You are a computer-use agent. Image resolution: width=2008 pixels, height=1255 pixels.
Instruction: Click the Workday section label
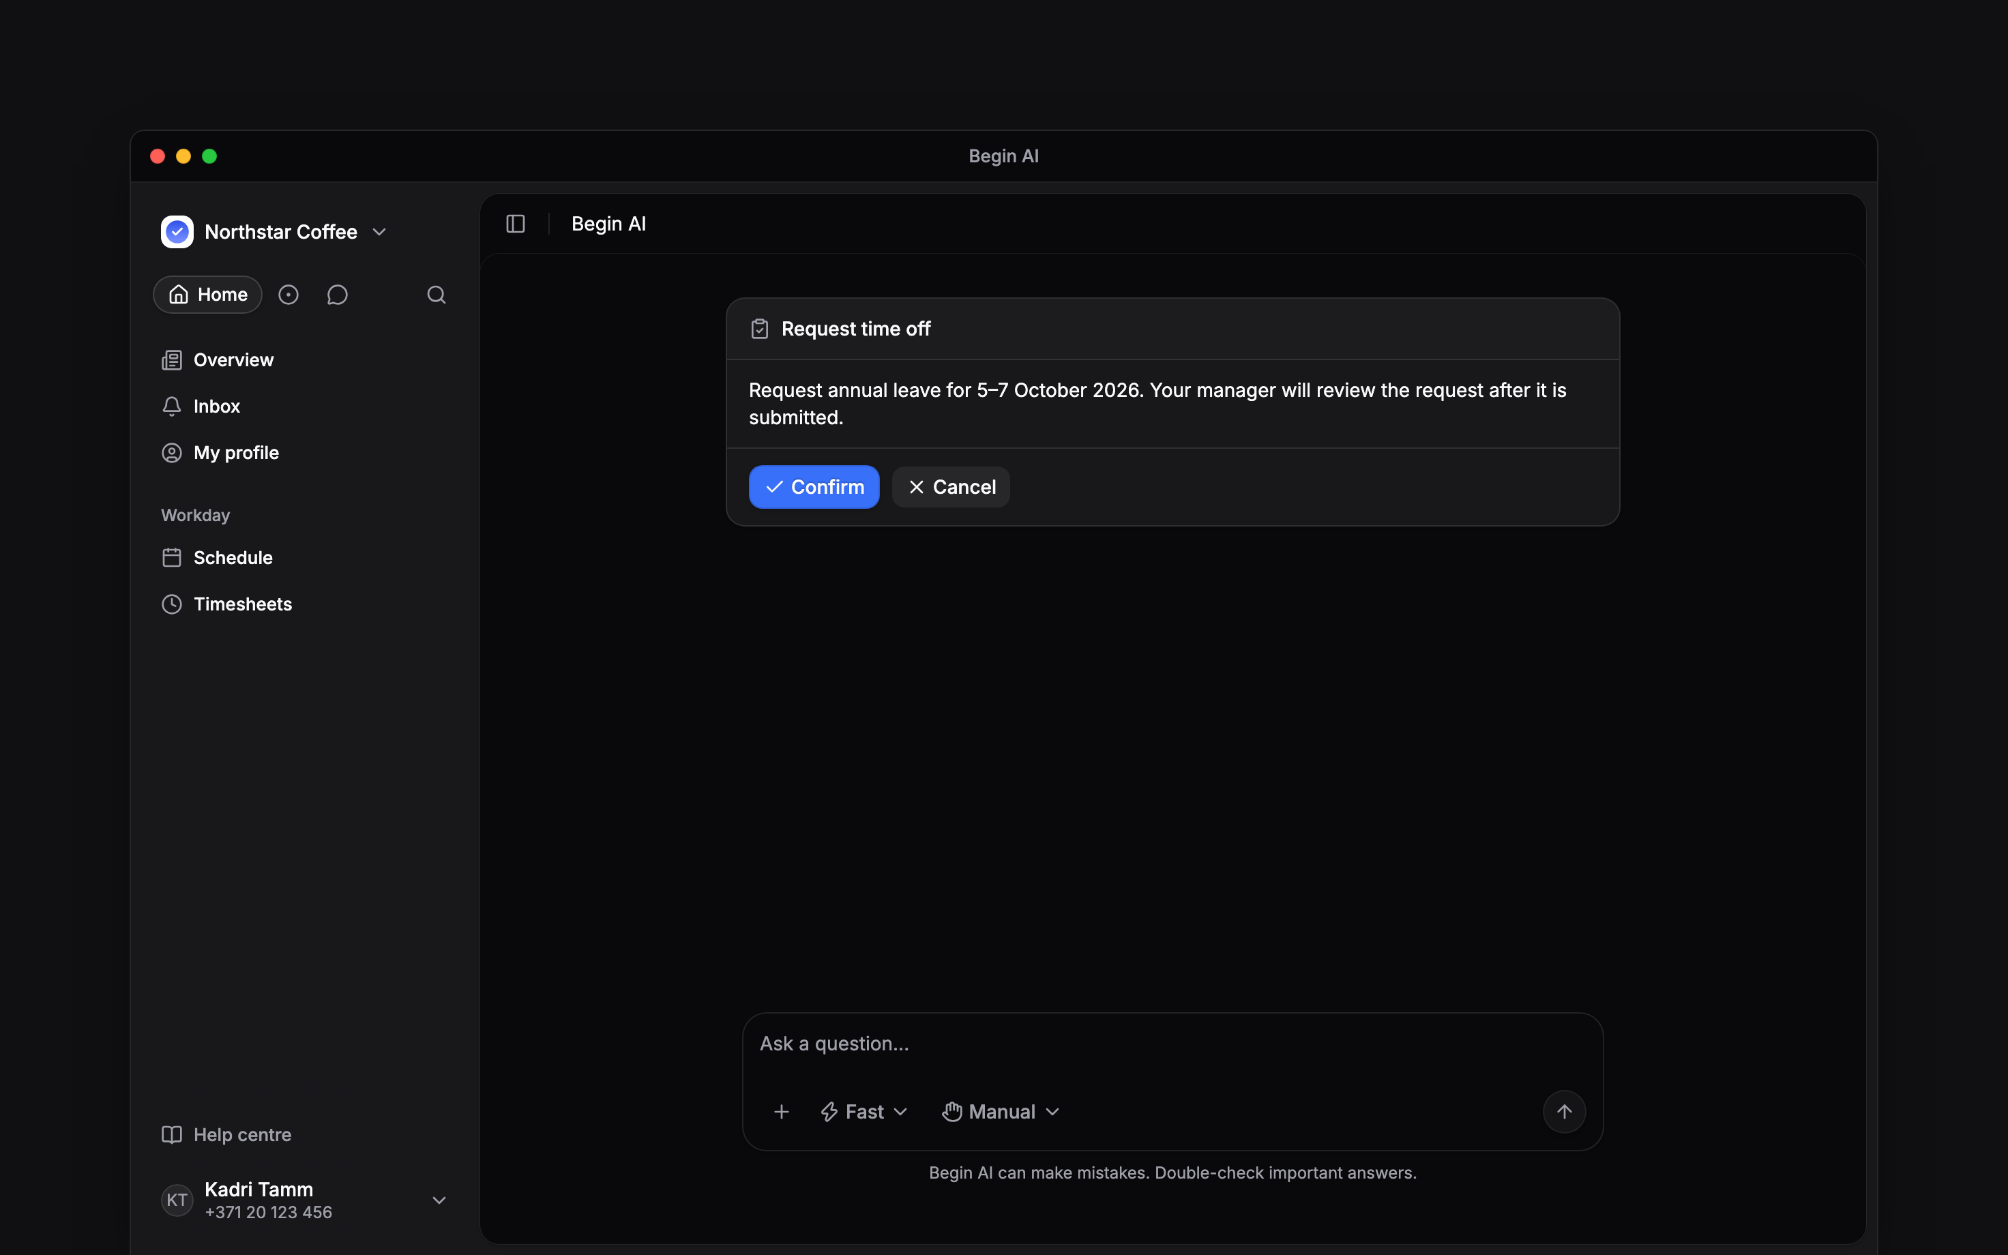pyautogui.click(x=195, y=516)
